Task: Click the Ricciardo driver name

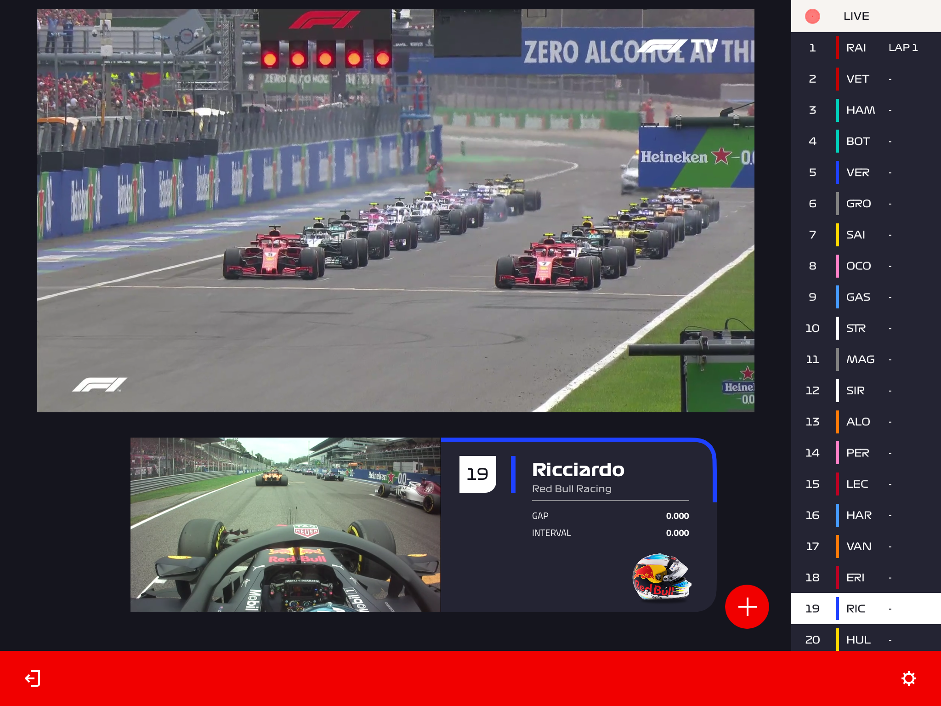Action: 578,470
